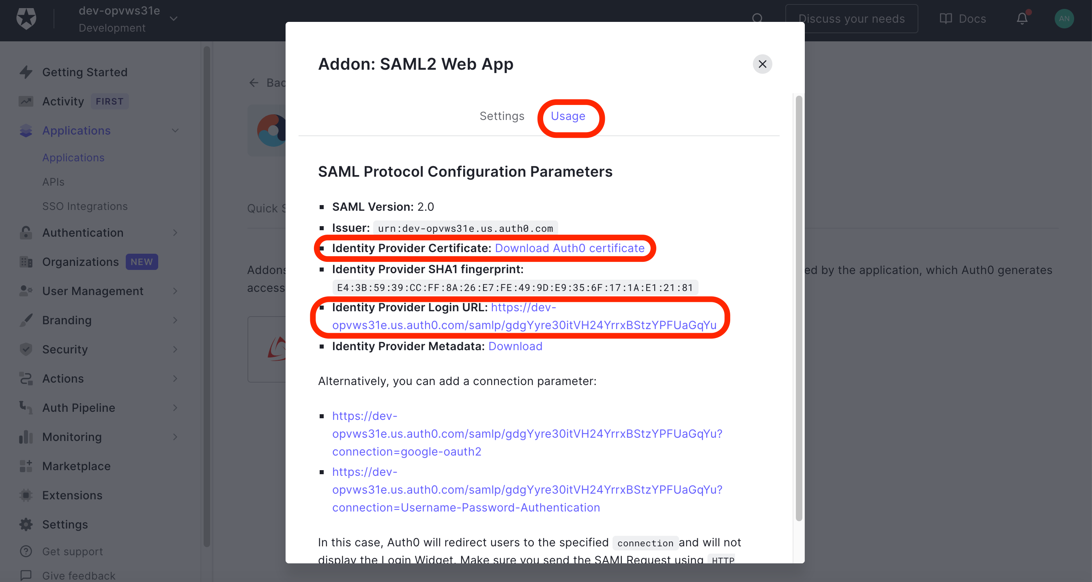Expand the User Management section
Screen dimensions: 1092x582
175,291
